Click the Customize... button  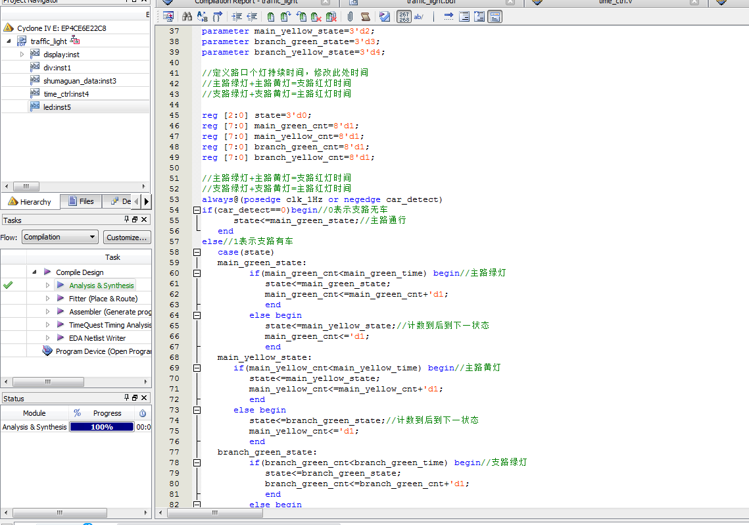(x=127, y=237)
